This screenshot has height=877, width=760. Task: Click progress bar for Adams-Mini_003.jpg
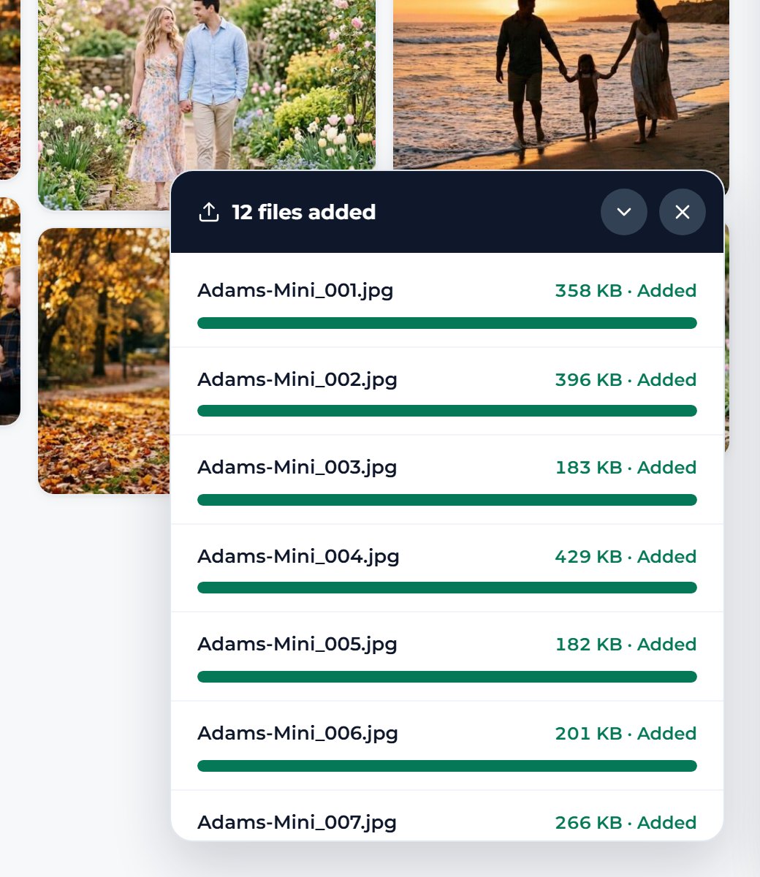(x=447, y=500)
